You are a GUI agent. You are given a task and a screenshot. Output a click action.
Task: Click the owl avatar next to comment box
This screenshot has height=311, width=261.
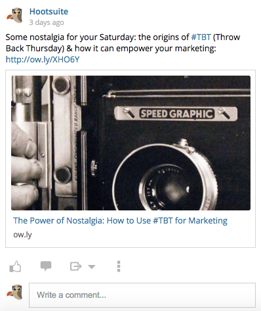[x=14, y=292]
